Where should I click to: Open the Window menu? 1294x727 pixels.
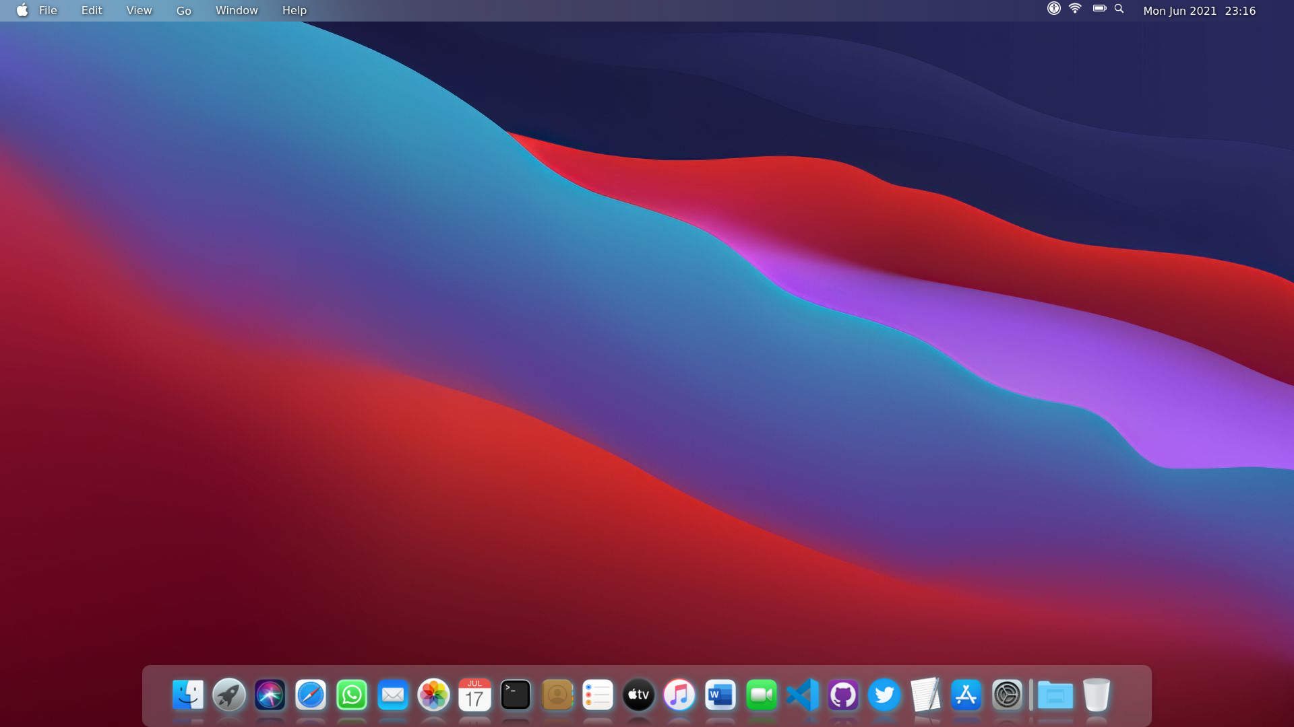tap(236, 10)
